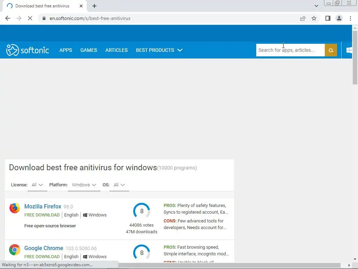Image resolution: width=358 pixels, height=269 pixels.
Task: Open the APPS menu item
Action: 66,50
